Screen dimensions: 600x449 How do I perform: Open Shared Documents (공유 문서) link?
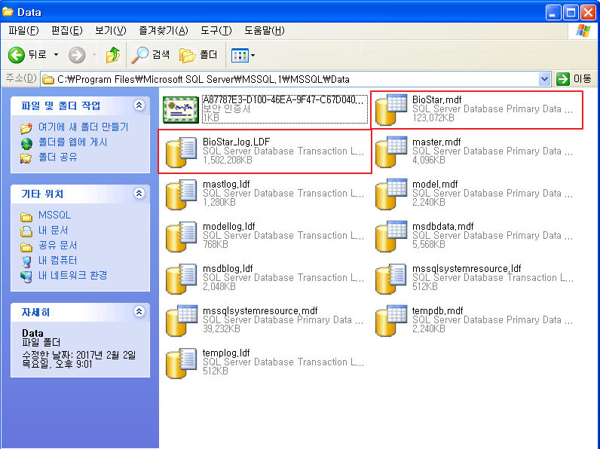click(58, 245)
